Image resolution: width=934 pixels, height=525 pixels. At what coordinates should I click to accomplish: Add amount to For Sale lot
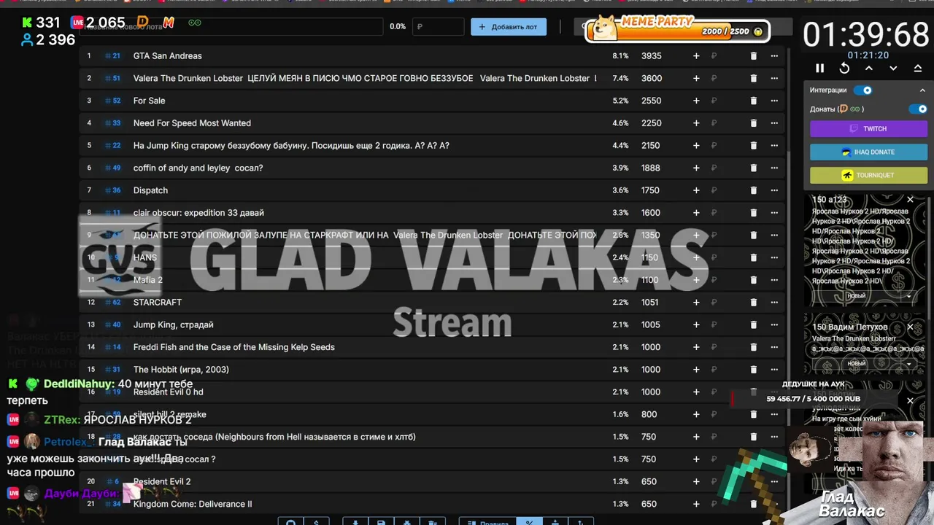(x=696, y=101)
